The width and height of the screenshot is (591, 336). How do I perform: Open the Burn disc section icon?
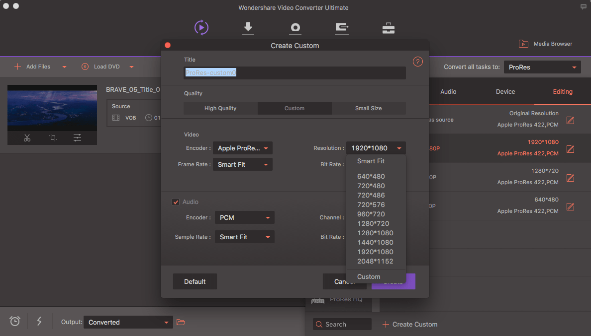tap(295, 28)
